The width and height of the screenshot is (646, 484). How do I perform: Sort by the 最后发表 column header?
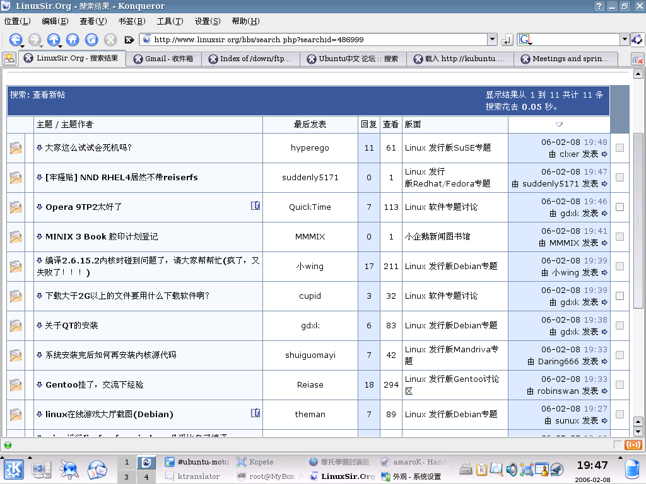[310, 124]
